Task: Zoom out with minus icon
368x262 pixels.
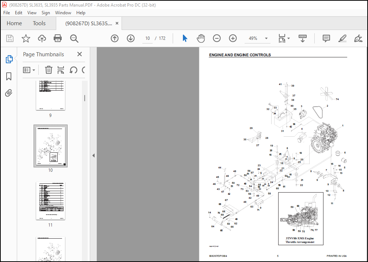Action: coord(216,38)
